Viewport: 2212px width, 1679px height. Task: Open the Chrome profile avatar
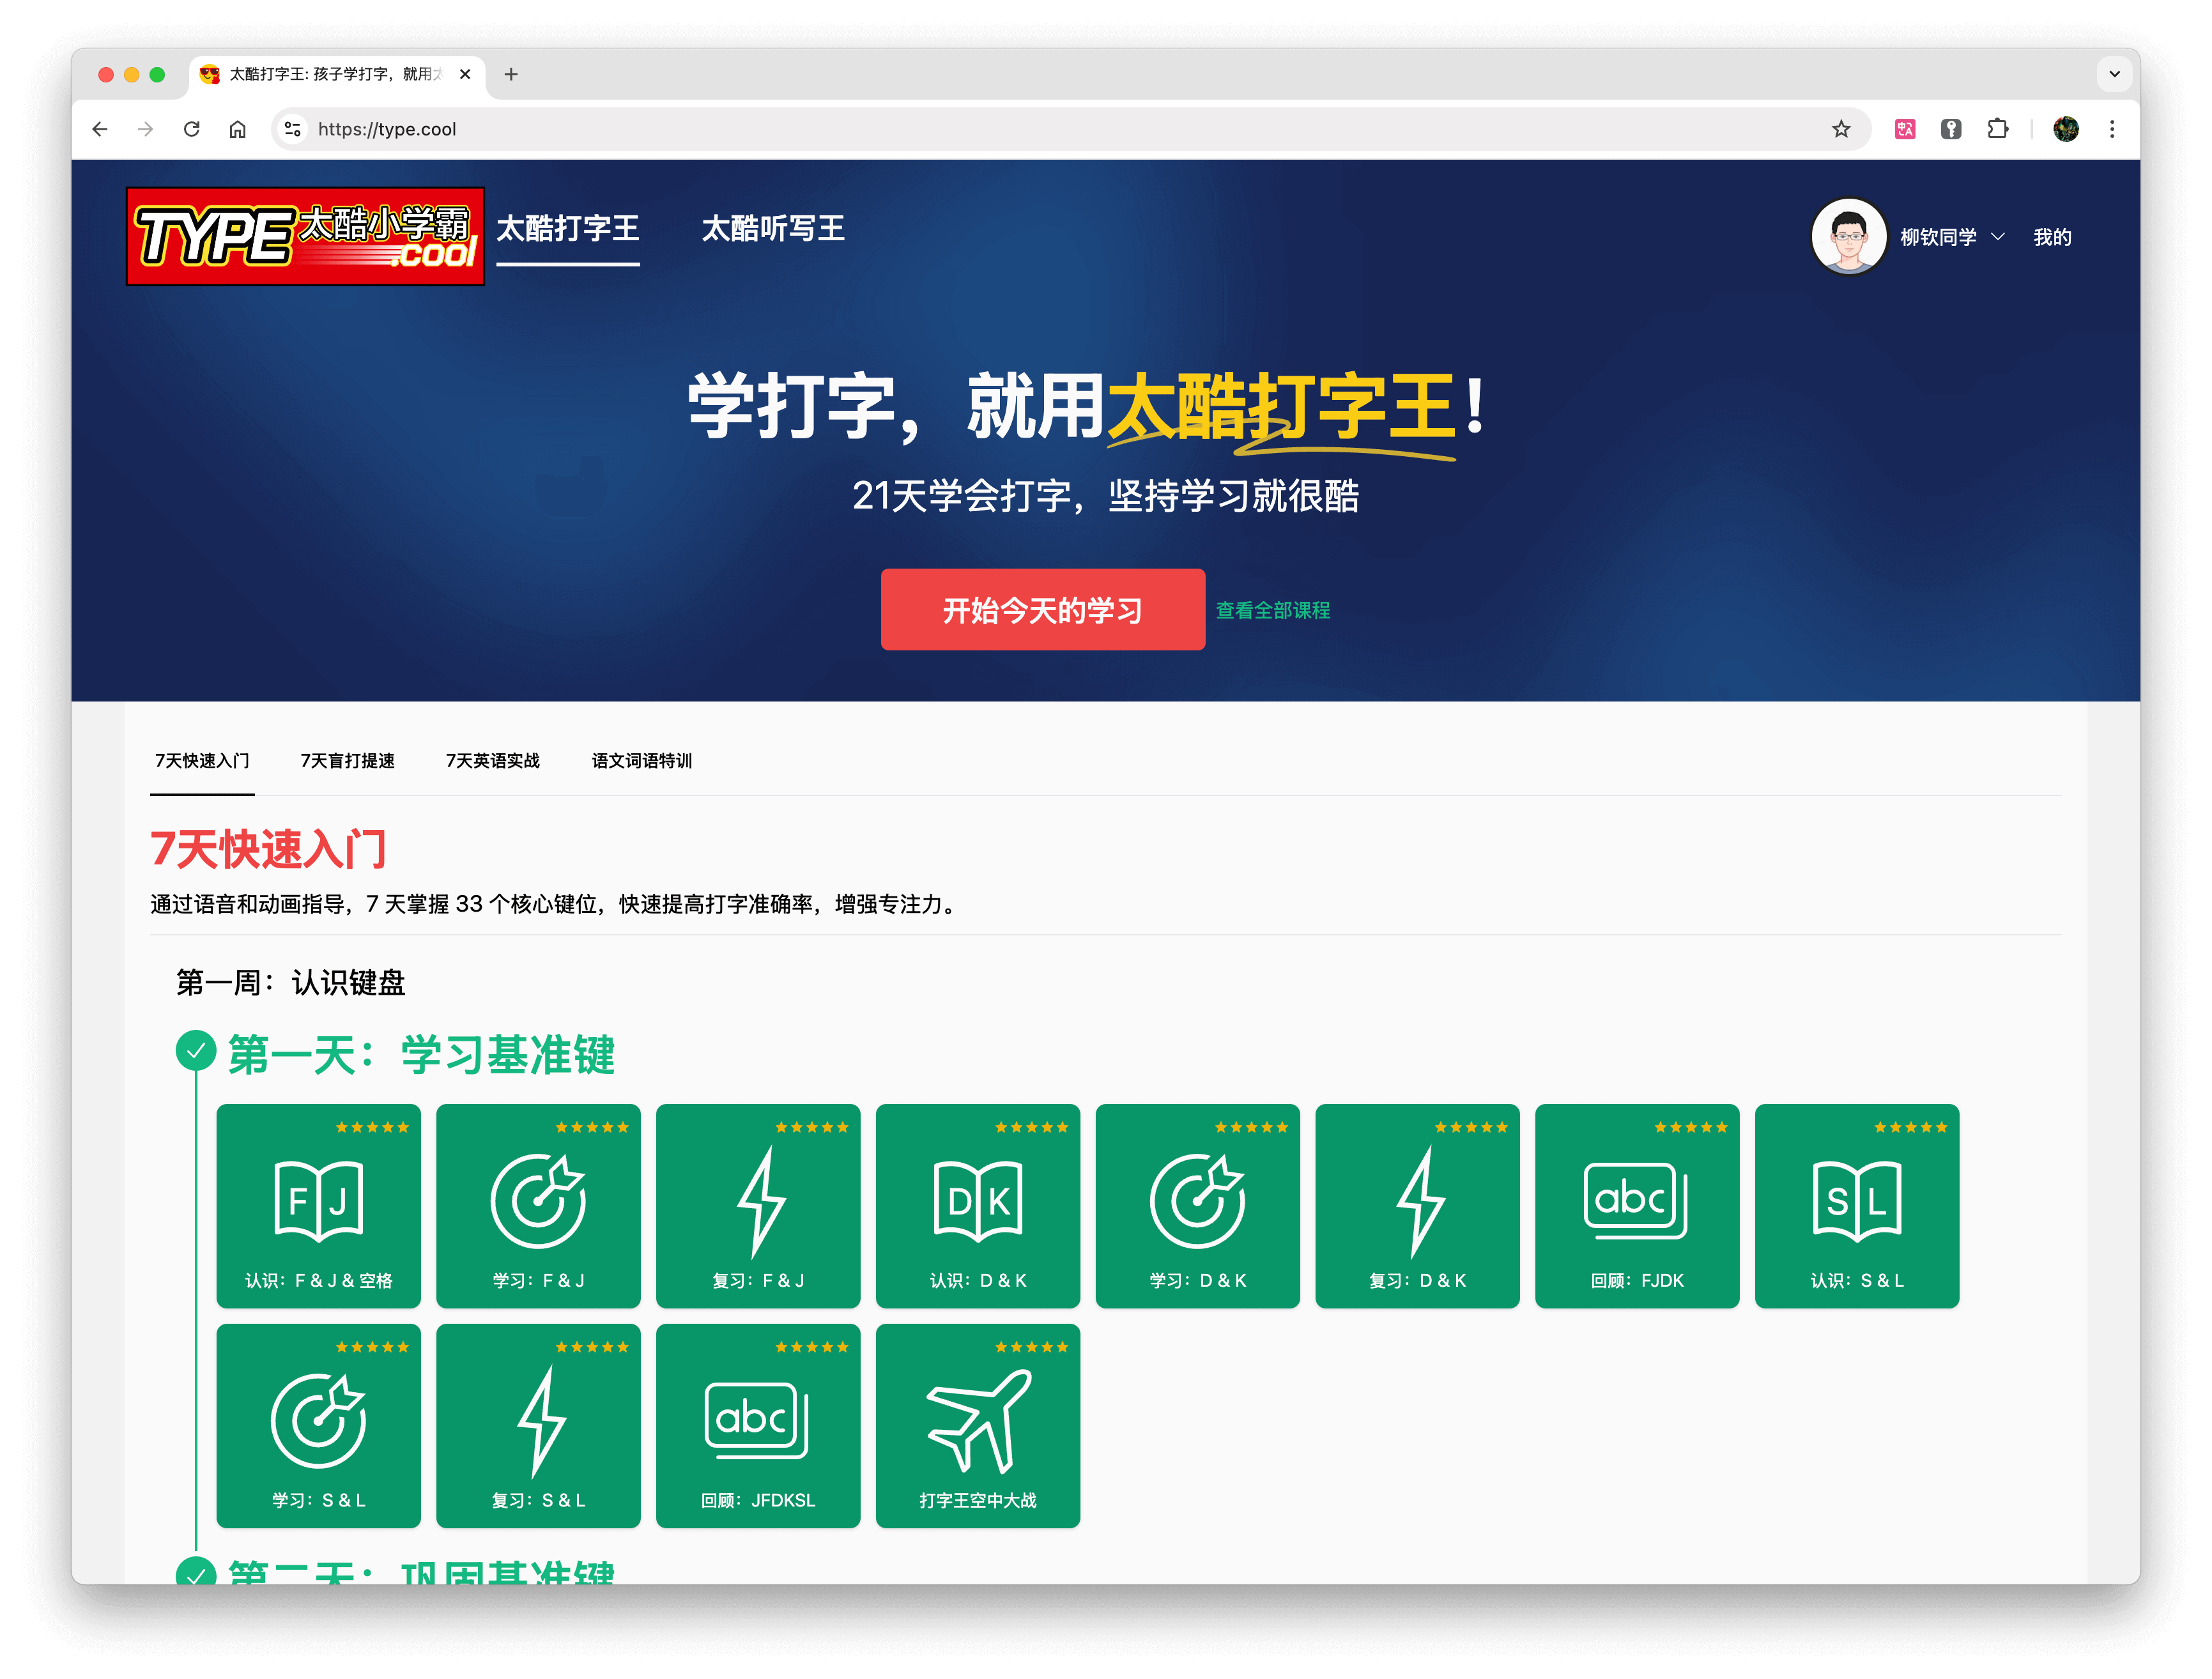pyautogui.click(x=2066, y=129)
